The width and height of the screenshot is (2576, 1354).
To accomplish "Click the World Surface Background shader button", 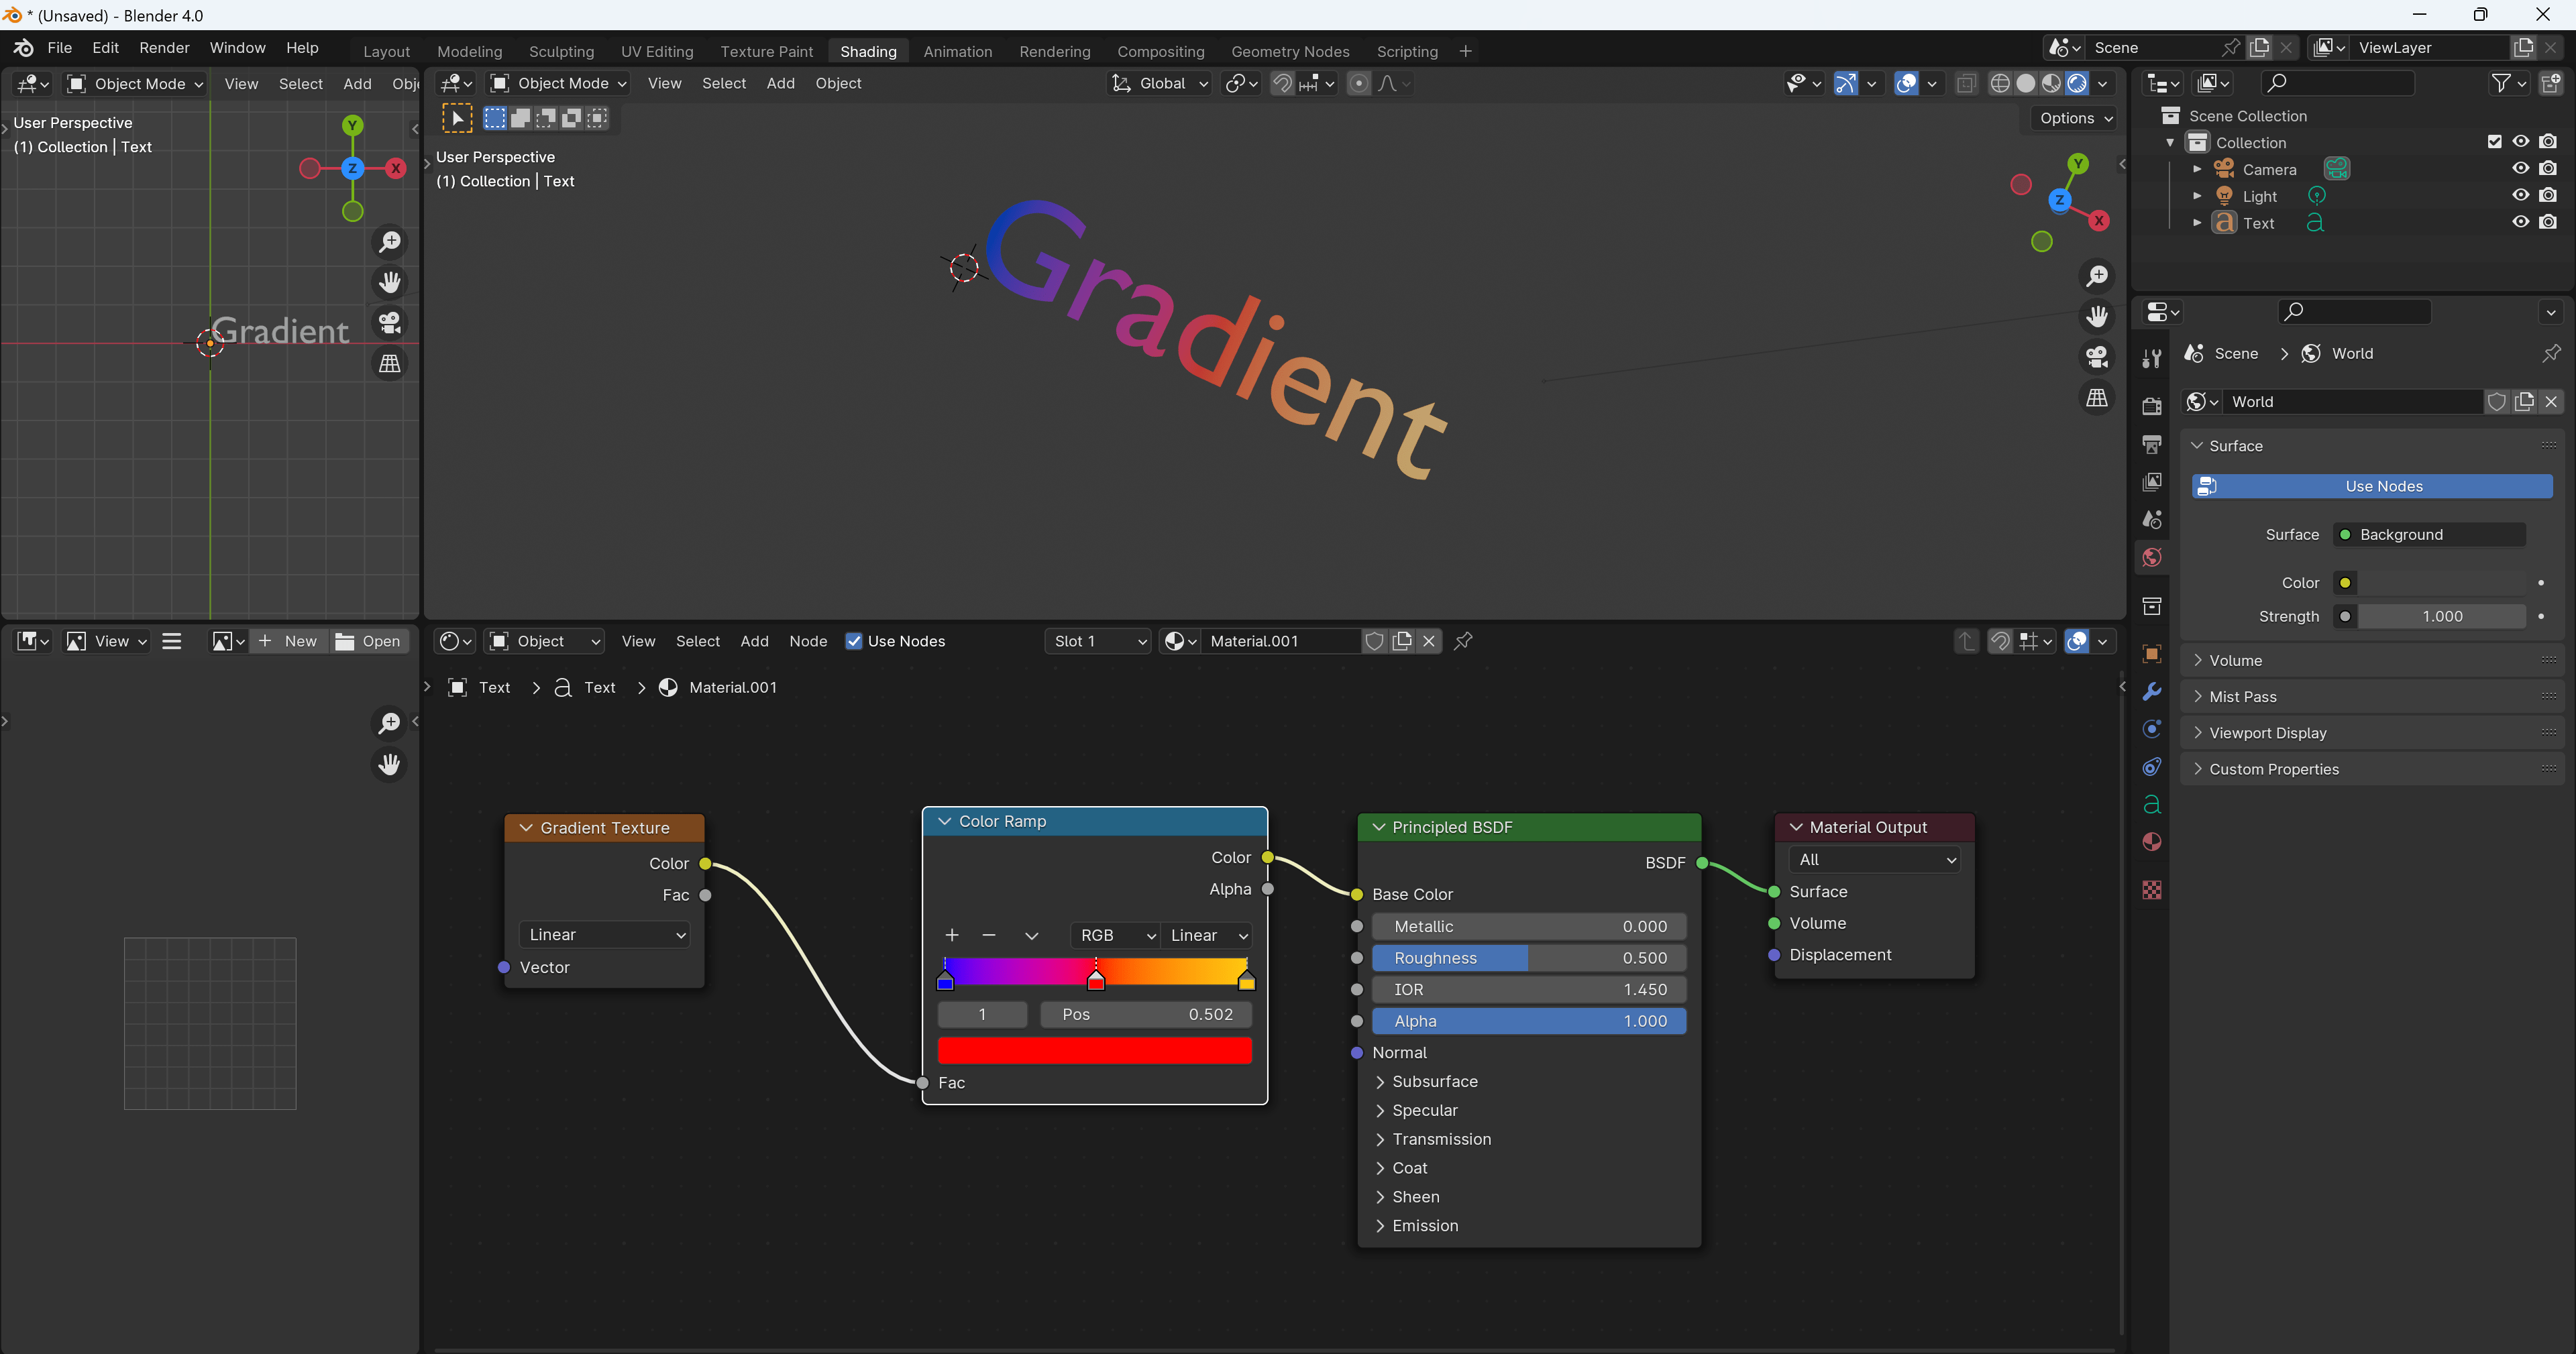I will pyautogui.click(x=2429, y=534).
